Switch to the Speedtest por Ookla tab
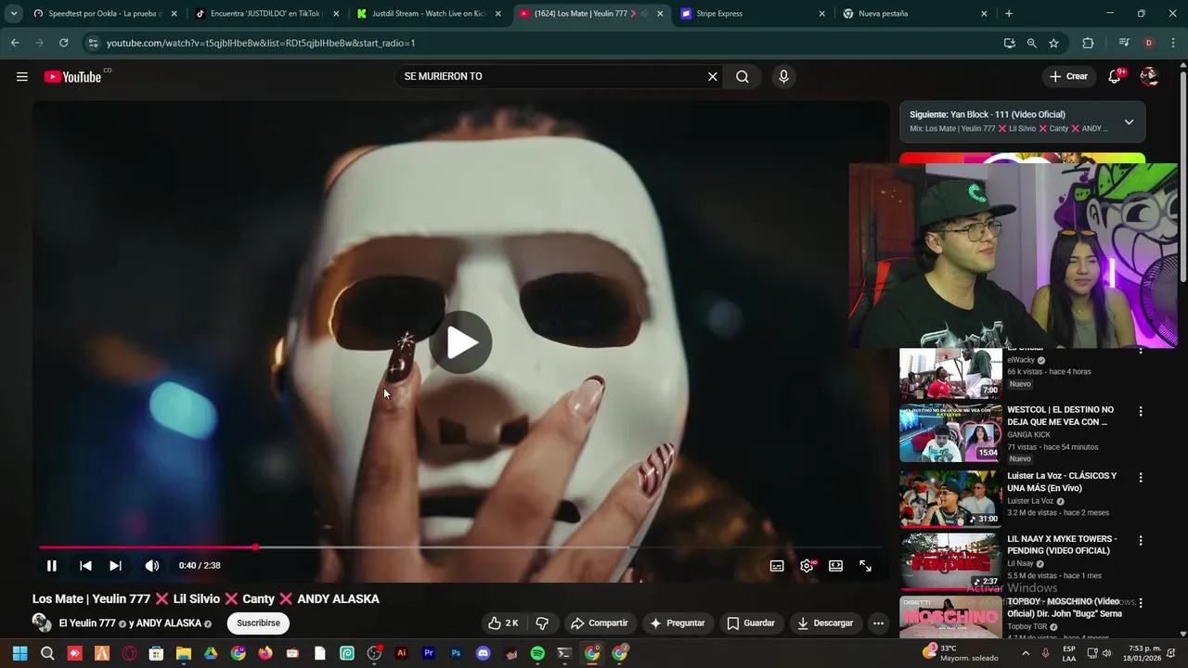This screenshot has height=668, width=1188. pyautogui.click(x=104, y=14)
